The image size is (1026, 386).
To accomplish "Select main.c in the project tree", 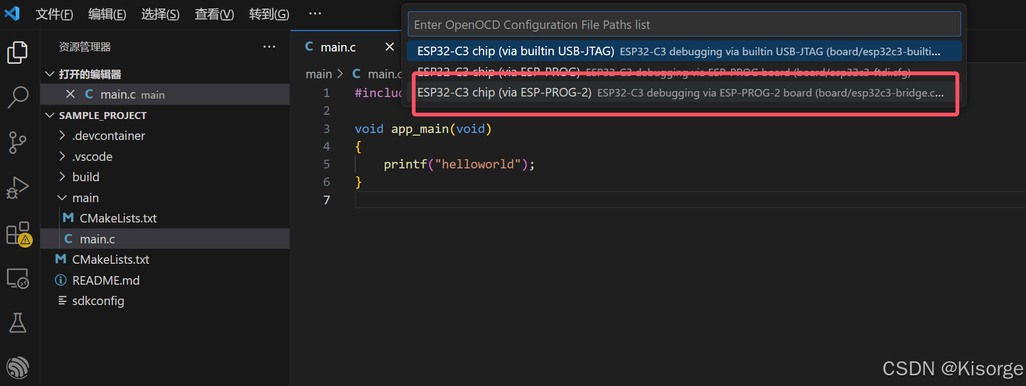I will tap(165, 239).
